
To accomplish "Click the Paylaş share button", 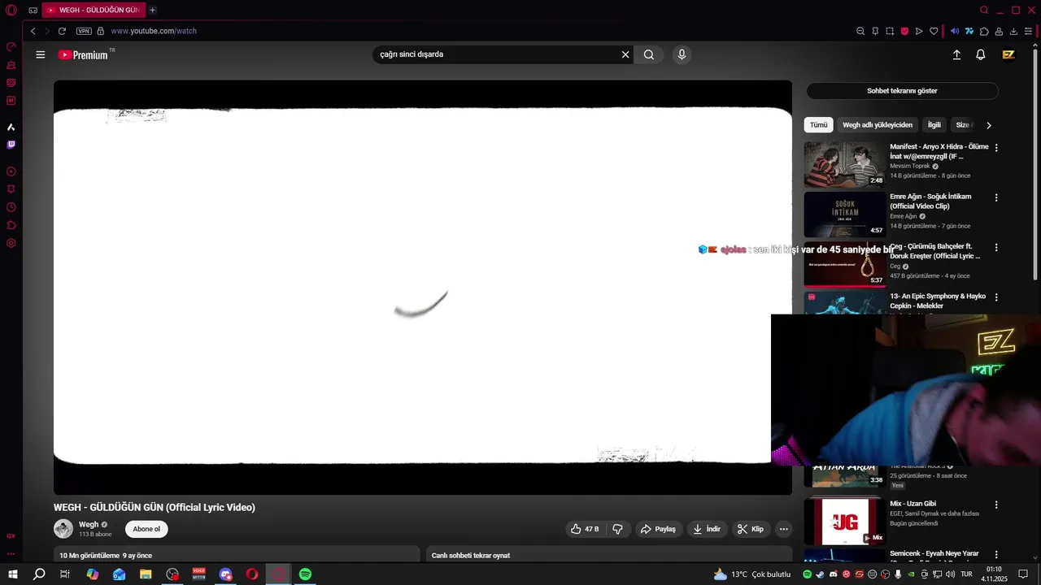I will 658,529.
